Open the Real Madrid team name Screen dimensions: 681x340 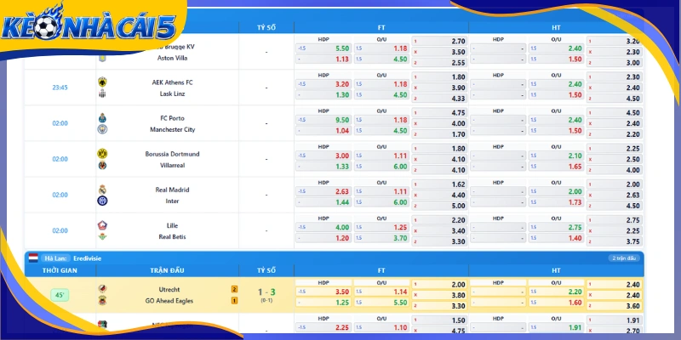(x=173, y=190)
